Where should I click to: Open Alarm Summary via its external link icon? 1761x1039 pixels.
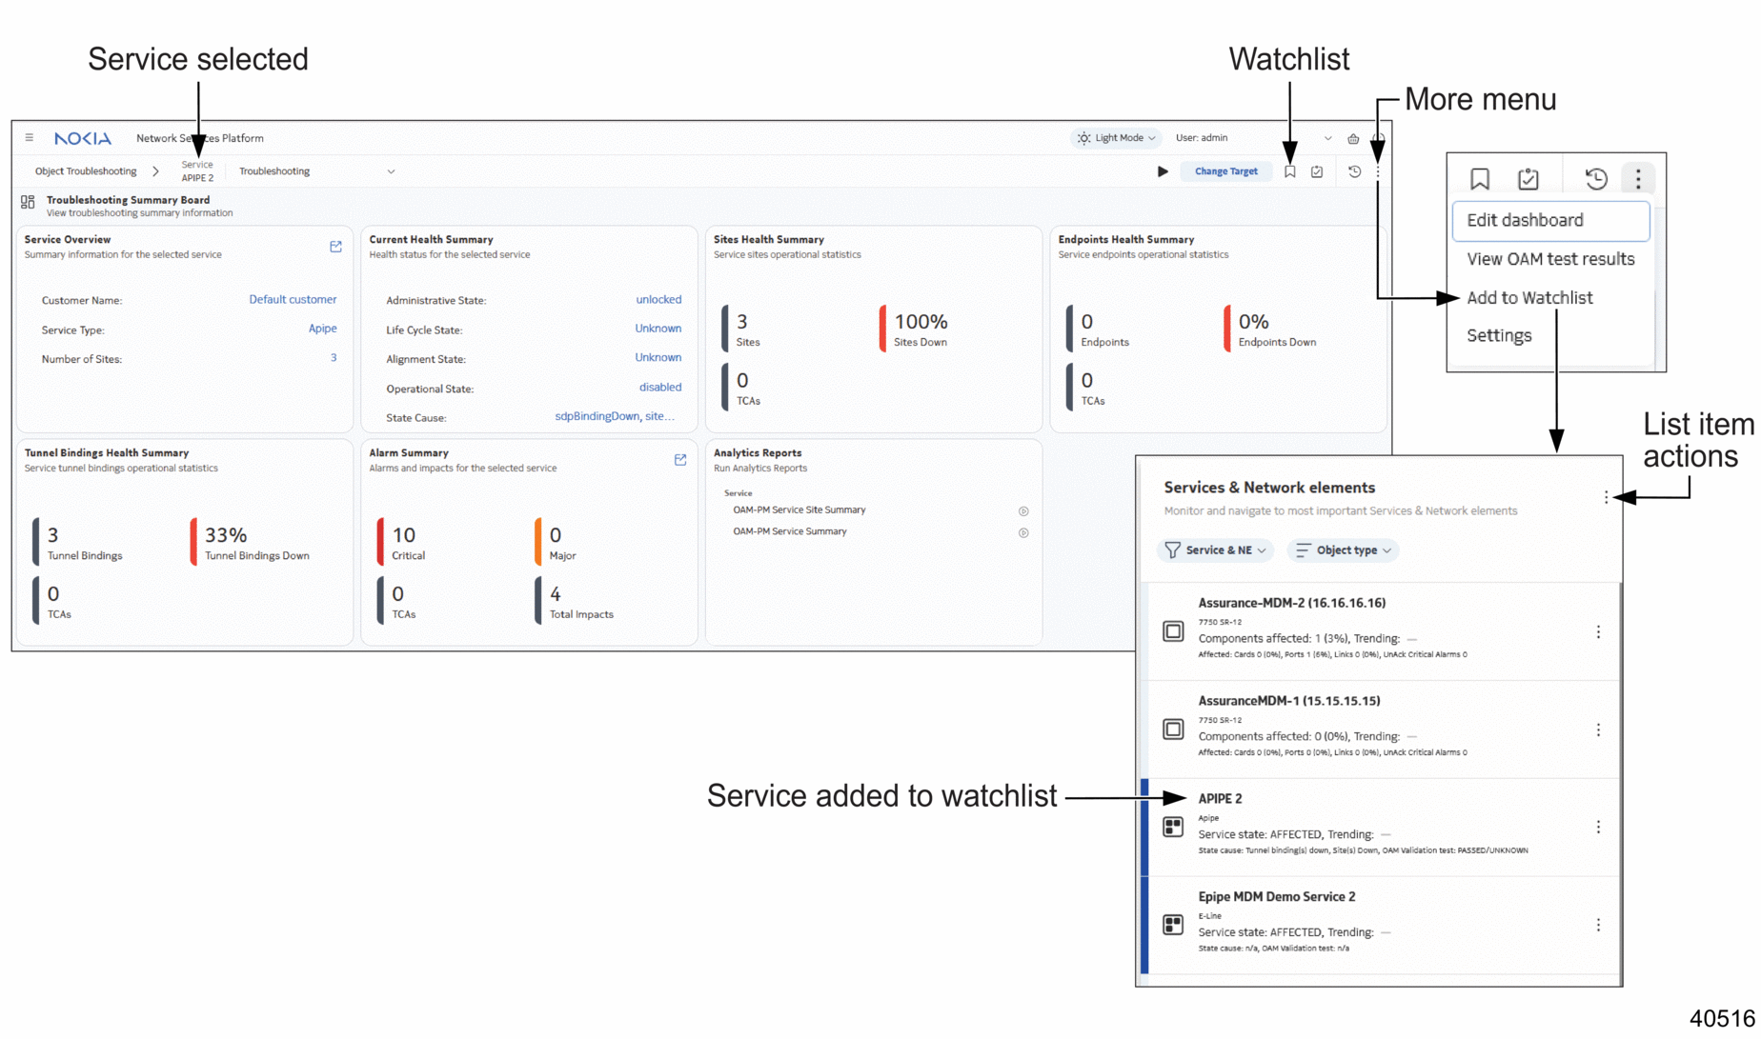coord(680,460)
